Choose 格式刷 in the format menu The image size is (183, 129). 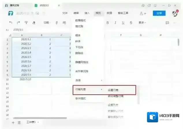[79, 26]
